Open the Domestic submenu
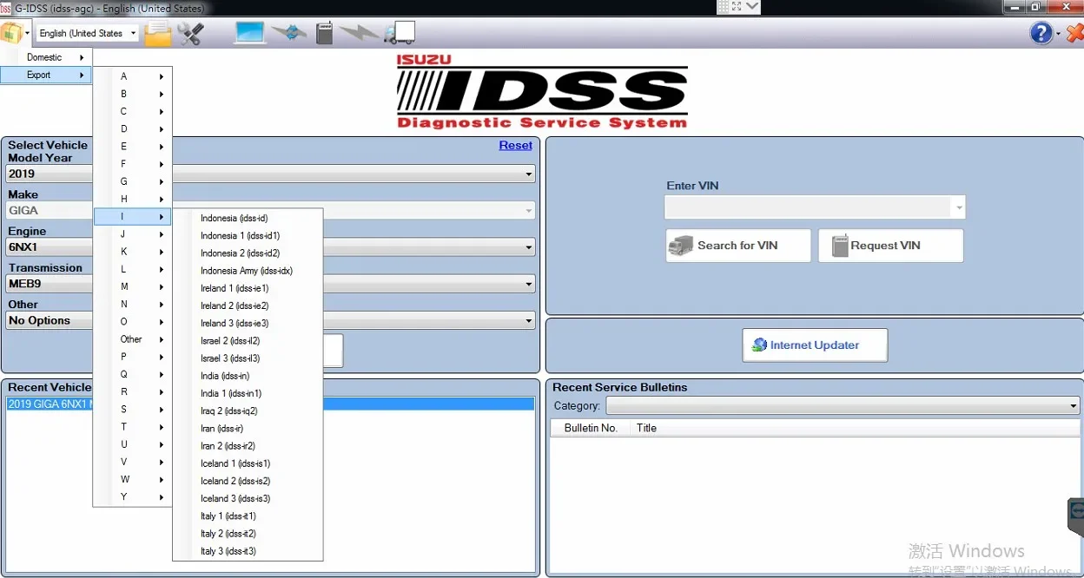Viewport: 1084px width, 578px height. [46, 57]
